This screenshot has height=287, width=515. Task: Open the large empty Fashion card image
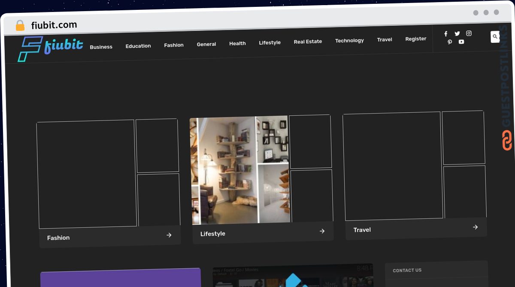(x=87, y=174)
